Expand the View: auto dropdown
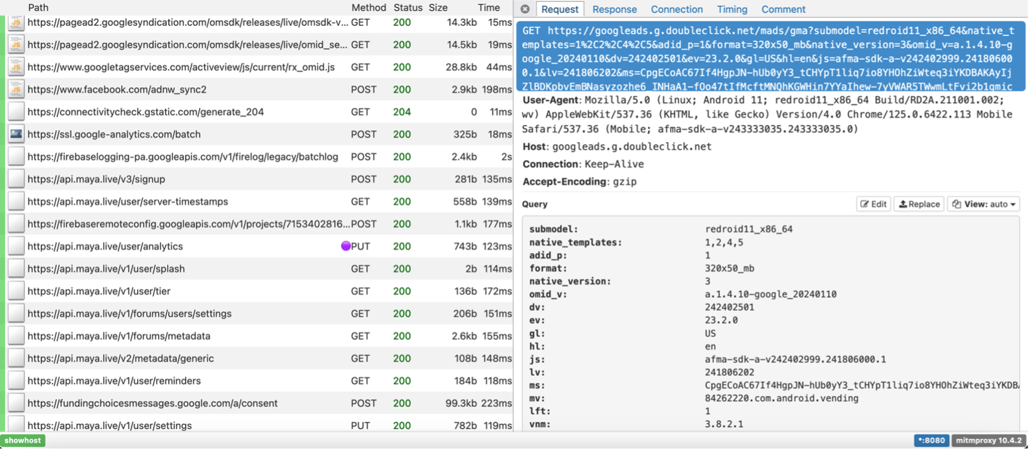 tap(983, 204)
